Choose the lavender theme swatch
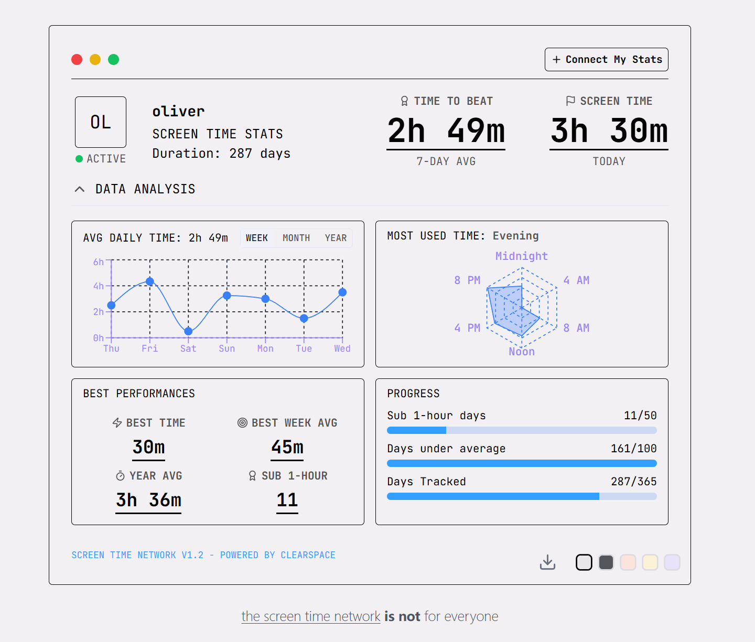This screenshot has height=642, width=755. pyautogui.click(x=672, y=562)
